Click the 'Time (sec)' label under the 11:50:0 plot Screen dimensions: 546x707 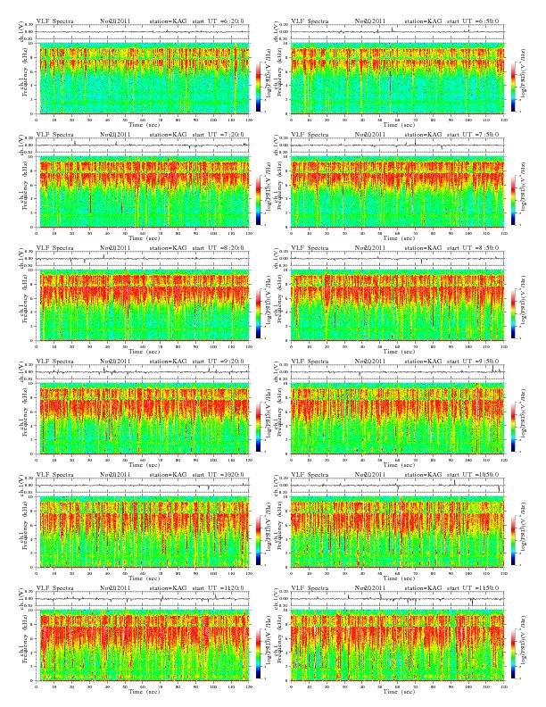399,691
